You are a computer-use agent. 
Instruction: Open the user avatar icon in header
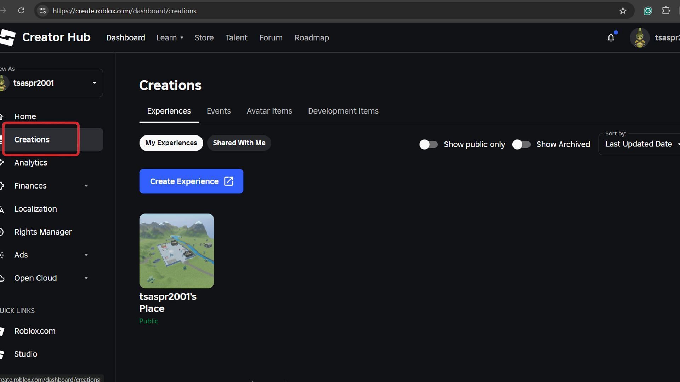[640, 37]
